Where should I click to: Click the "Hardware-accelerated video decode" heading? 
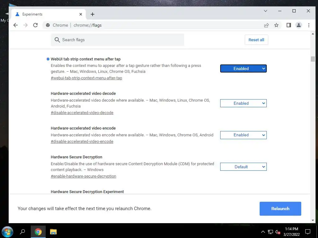(83, 94)
